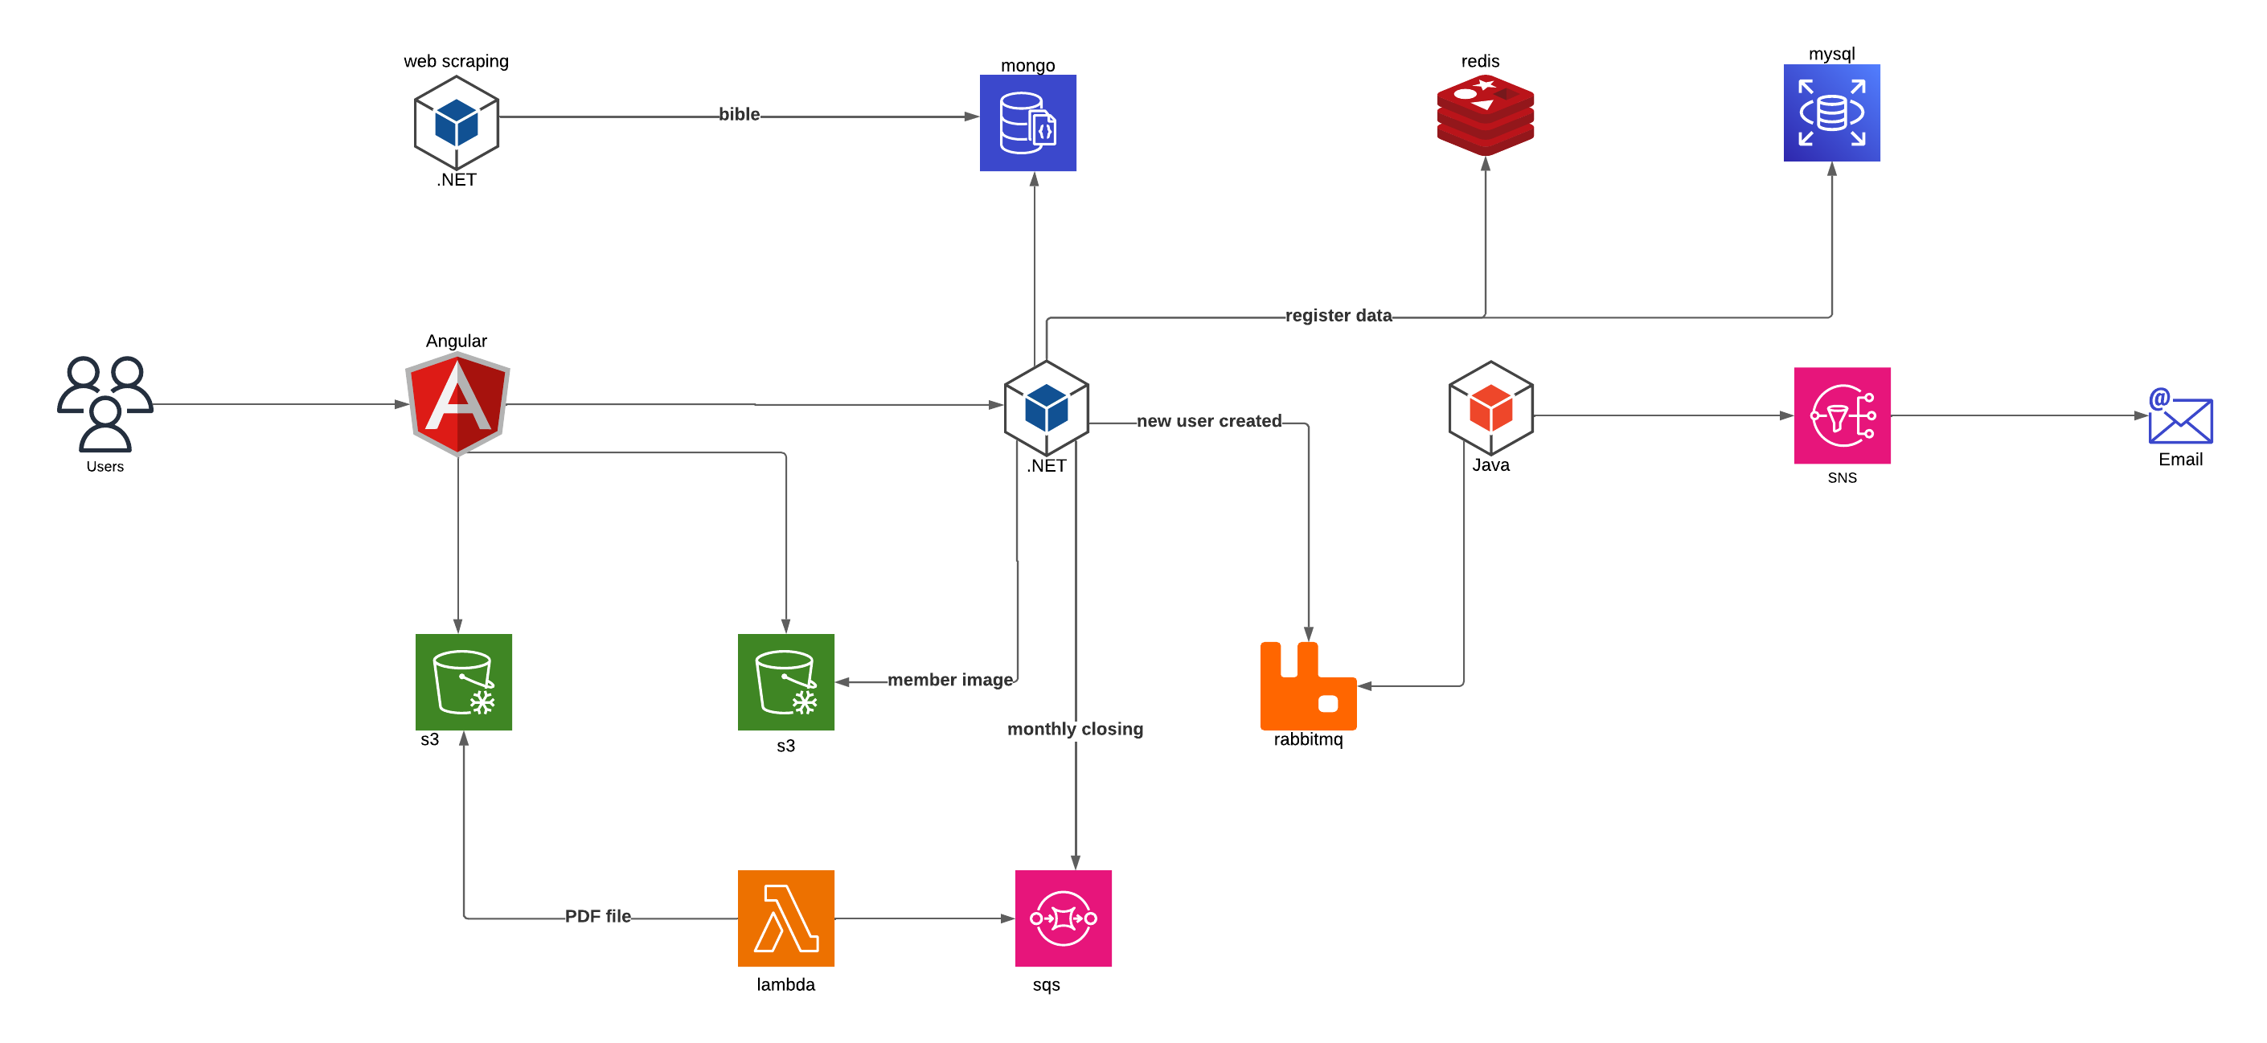This screenshot has height=1043, width=2267.
Task: Select the SNS pink icon
Action: pyautogui.click(x=1841, y=415)
